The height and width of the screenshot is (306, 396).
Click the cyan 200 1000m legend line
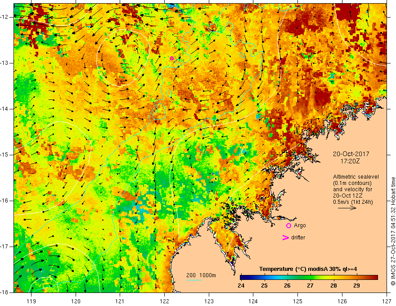click(x=194, y=280)
